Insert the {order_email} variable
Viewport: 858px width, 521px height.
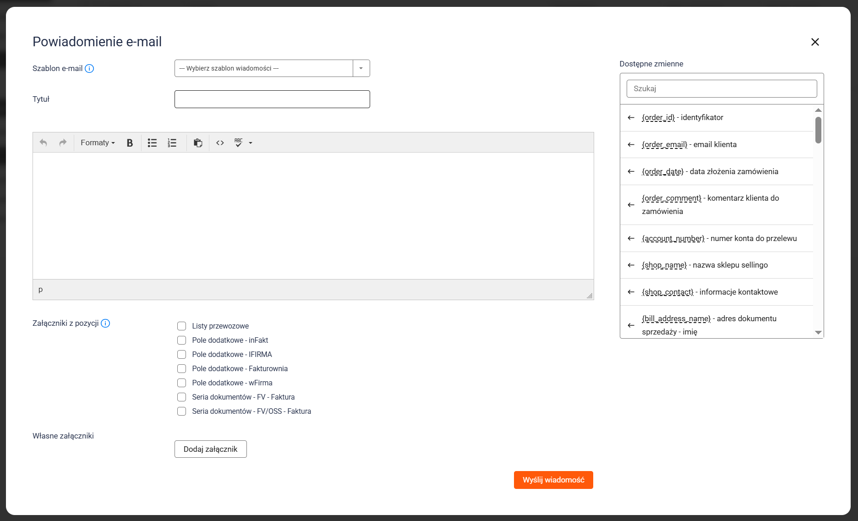pos(631,145)
